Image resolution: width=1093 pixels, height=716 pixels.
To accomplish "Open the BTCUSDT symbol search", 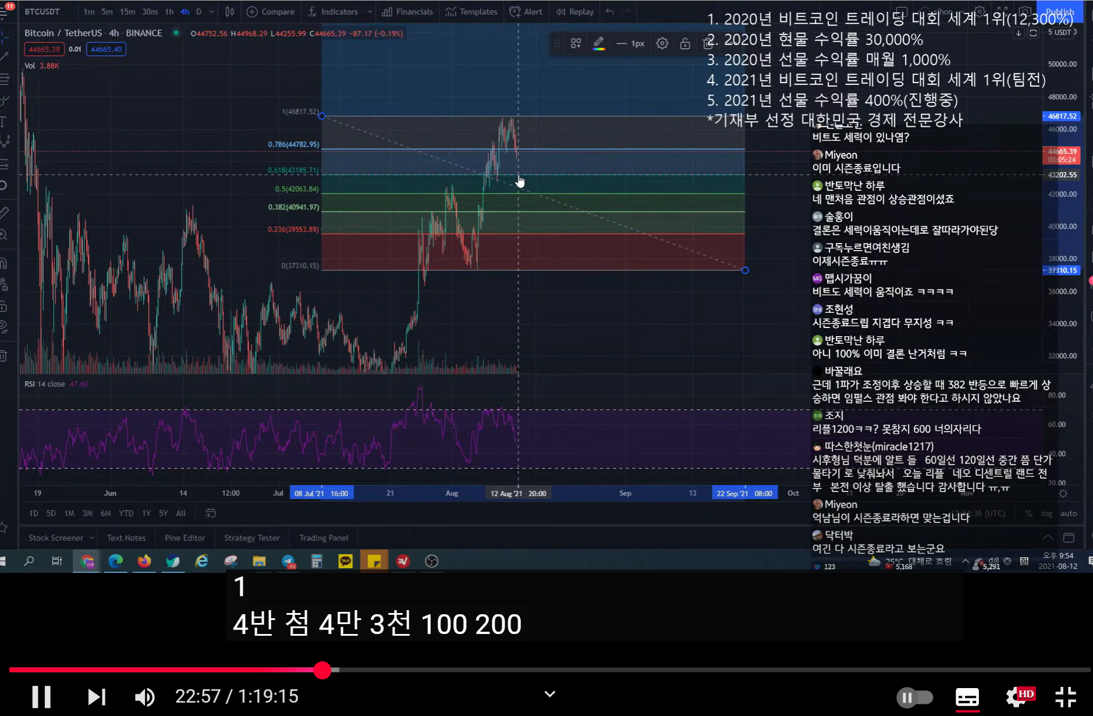I will [x=42, y=12].
